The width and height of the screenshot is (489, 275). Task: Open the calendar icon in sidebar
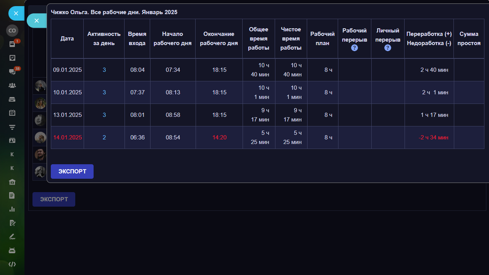[12, 113]
